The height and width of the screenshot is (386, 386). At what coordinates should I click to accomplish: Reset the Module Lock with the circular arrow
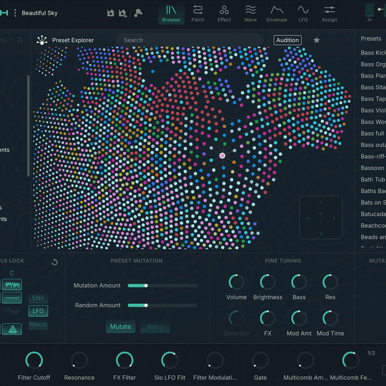pos(55,262)
